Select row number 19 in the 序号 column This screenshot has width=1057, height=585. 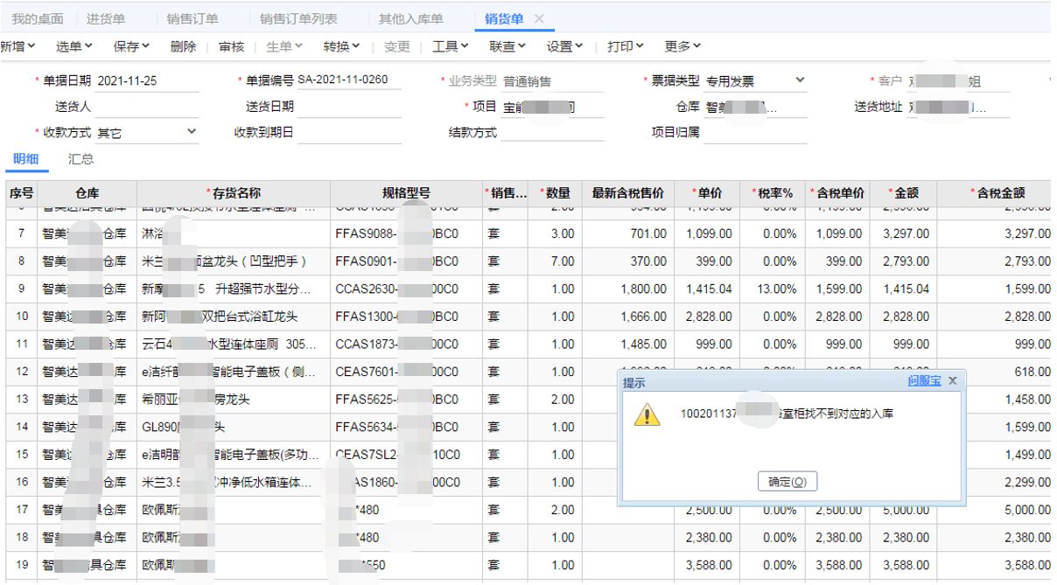[x=22, y=565]
